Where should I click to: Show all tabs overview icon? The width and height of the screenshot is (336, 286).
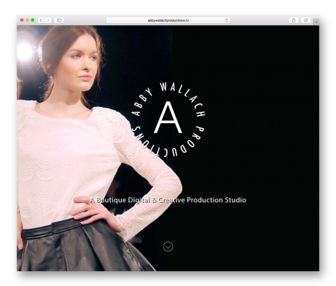[x=306, y=20]
